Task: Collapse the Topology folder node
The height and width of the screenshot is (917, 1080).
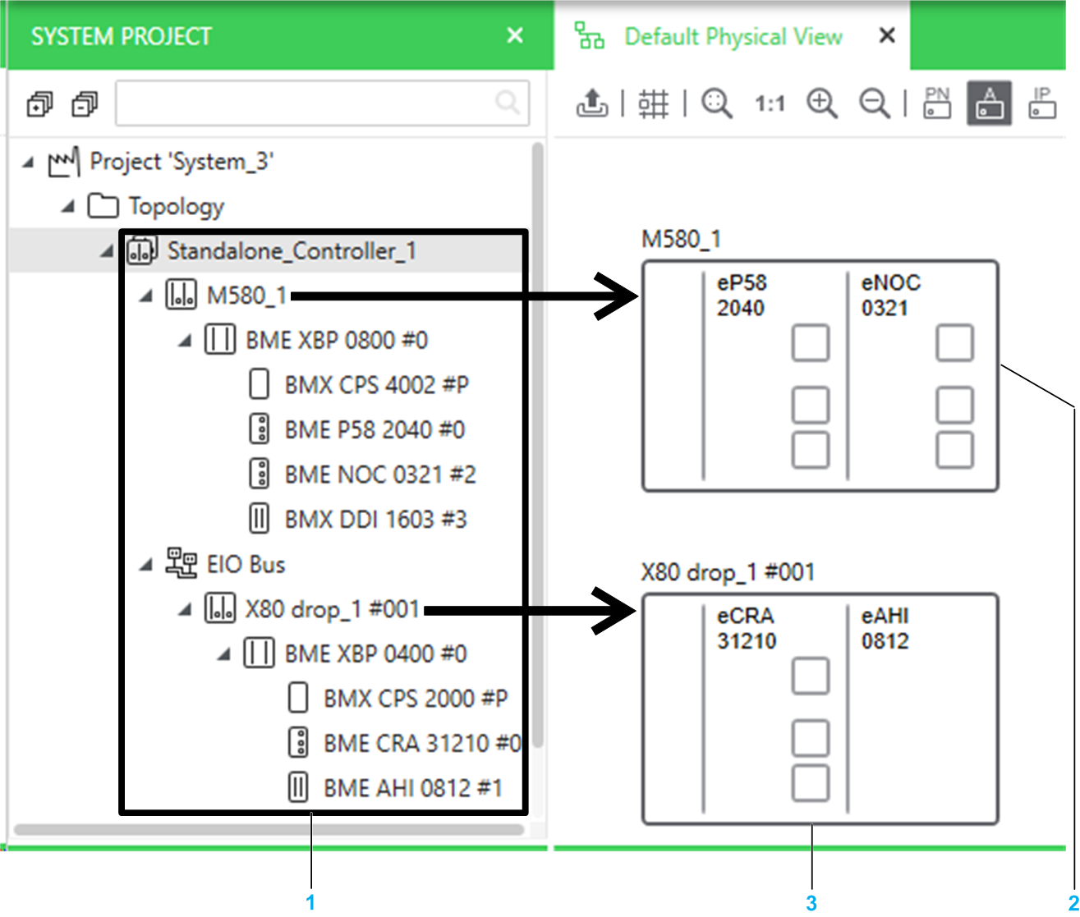Action: pos(67,207)
